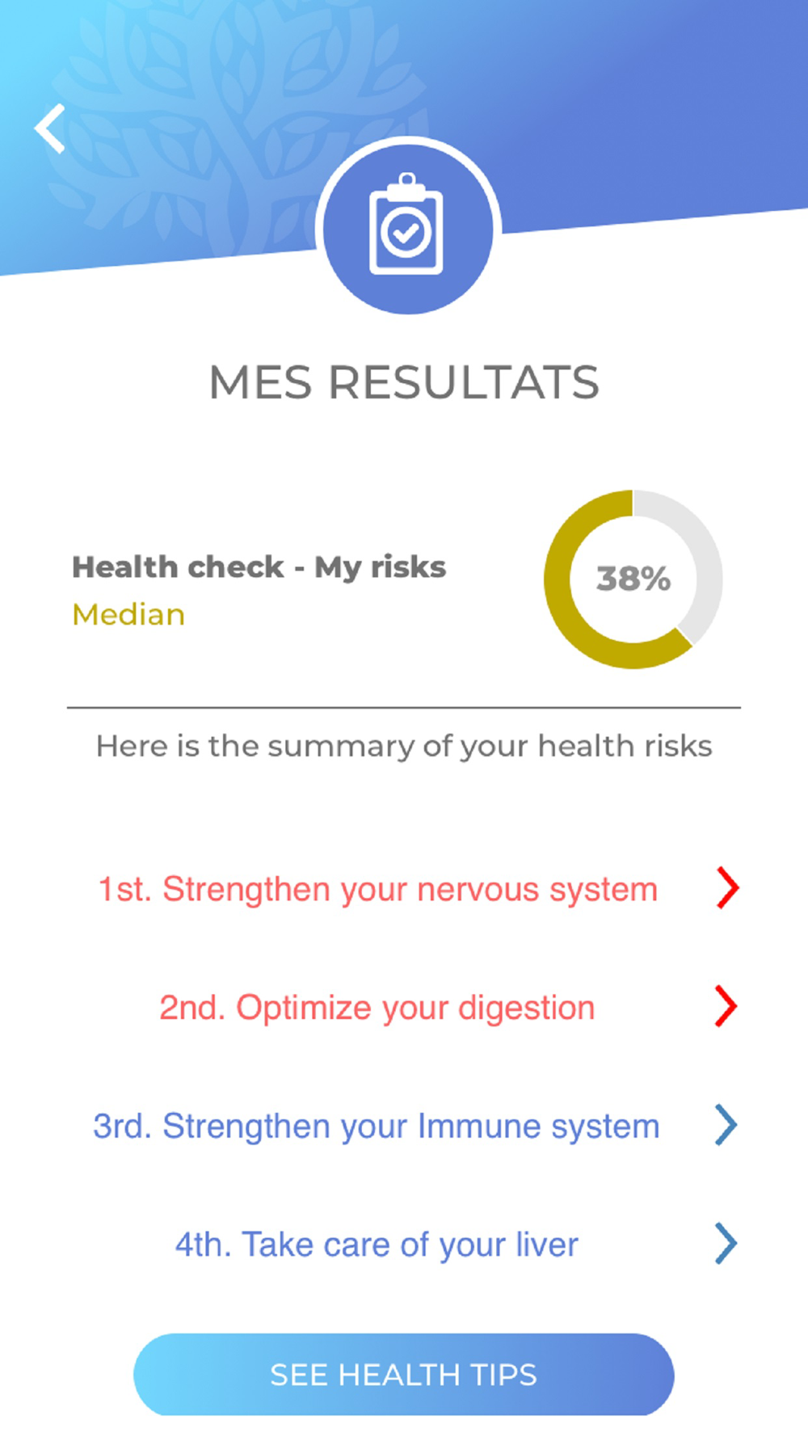Screen dimensions: 808x1437
Task: Go back using the white arrow
Action: coord(50,129)
